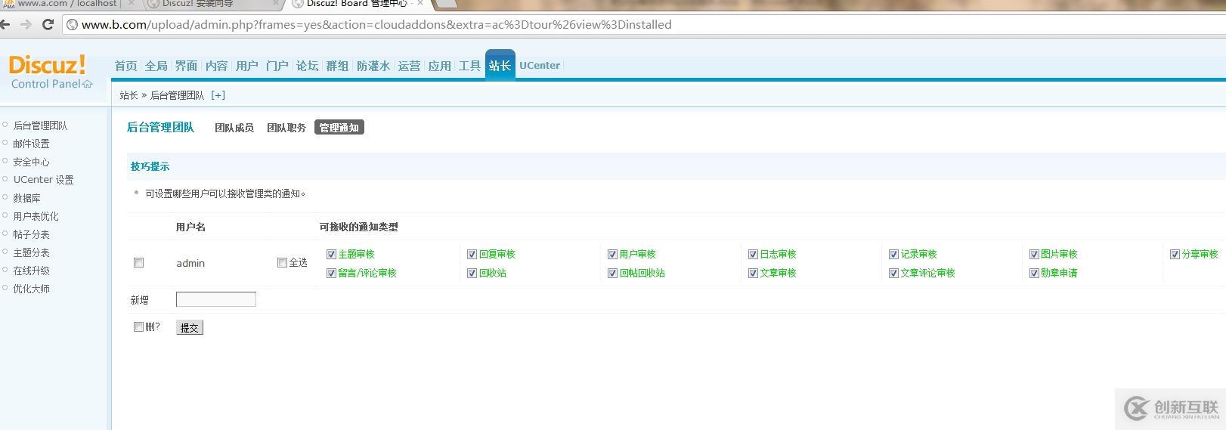The image size is (1226, 430).
Task: Uncheck the 记录审核 checkbox
Action: click(x=893, y=254)
